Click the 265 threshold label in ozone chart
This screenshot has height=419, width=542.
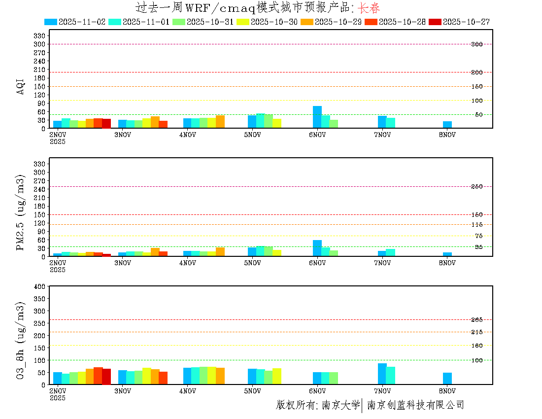click(476, 320)
